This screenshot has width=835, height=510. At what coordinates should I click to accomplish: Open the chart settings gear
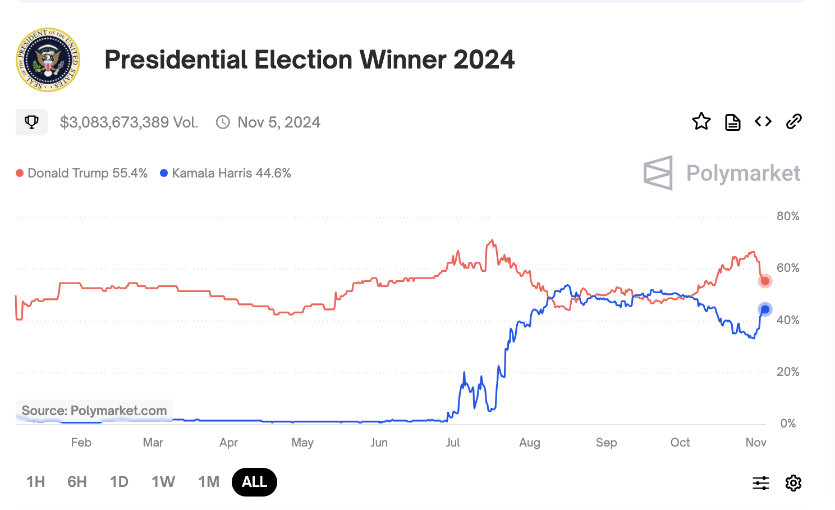point(793,482)
